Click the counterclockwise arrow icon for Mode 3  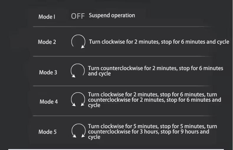pos(78,70)
